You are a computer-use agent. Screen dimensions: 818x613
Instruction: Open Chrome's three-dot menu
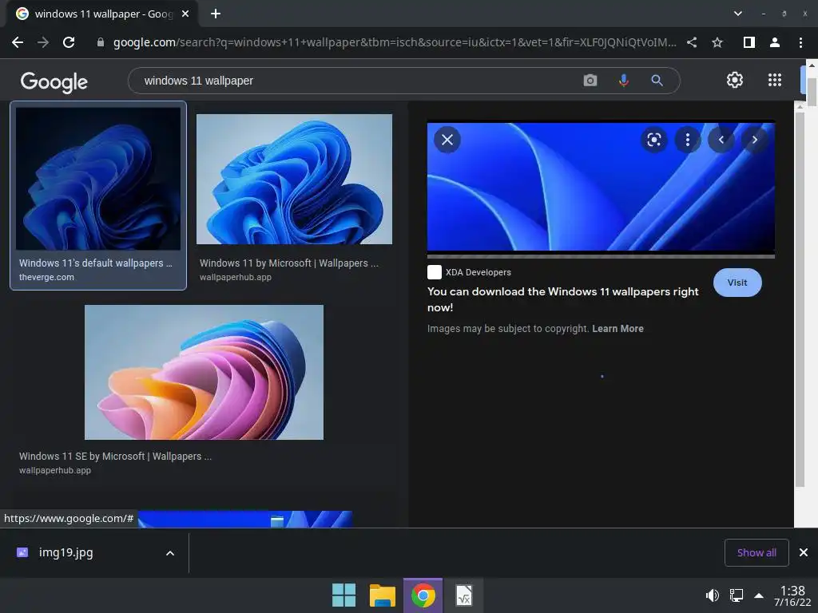coord(800,42)
